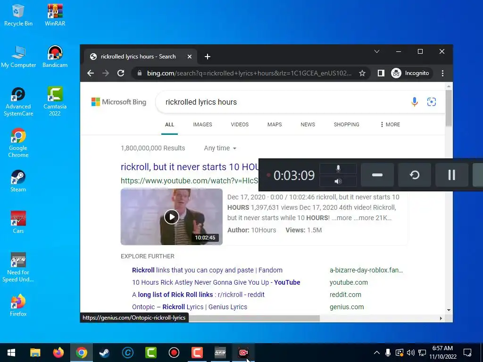This screenshot has width=483, height=362.
Task: Play the Rick Astley video thumbnail
Action: tap(172, 217)
